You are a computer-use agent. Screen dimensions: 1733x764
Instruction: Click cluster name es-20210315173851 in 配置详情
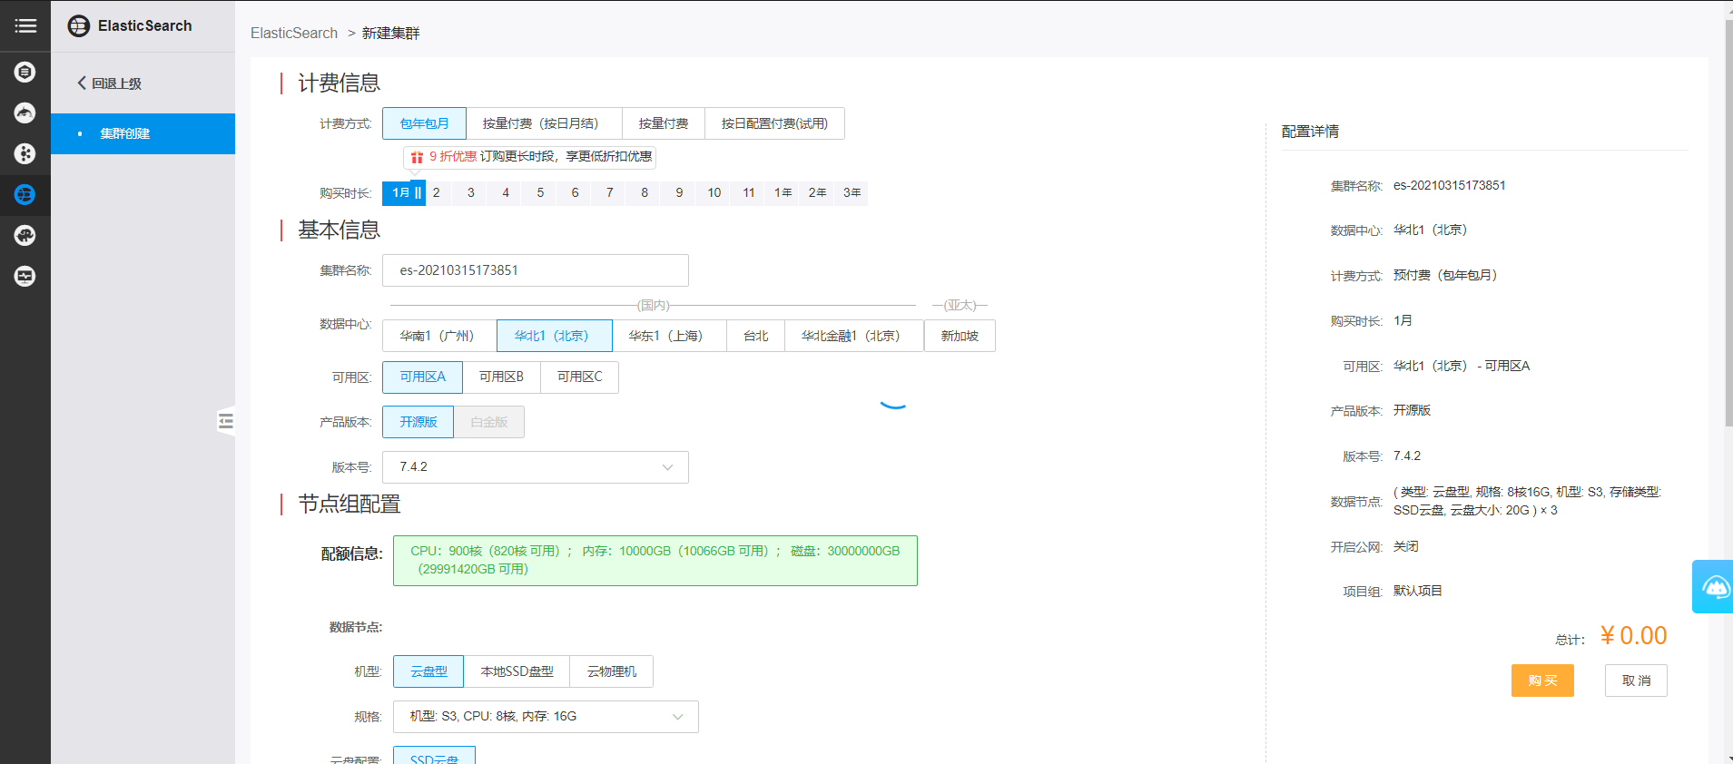(1449, 185)
